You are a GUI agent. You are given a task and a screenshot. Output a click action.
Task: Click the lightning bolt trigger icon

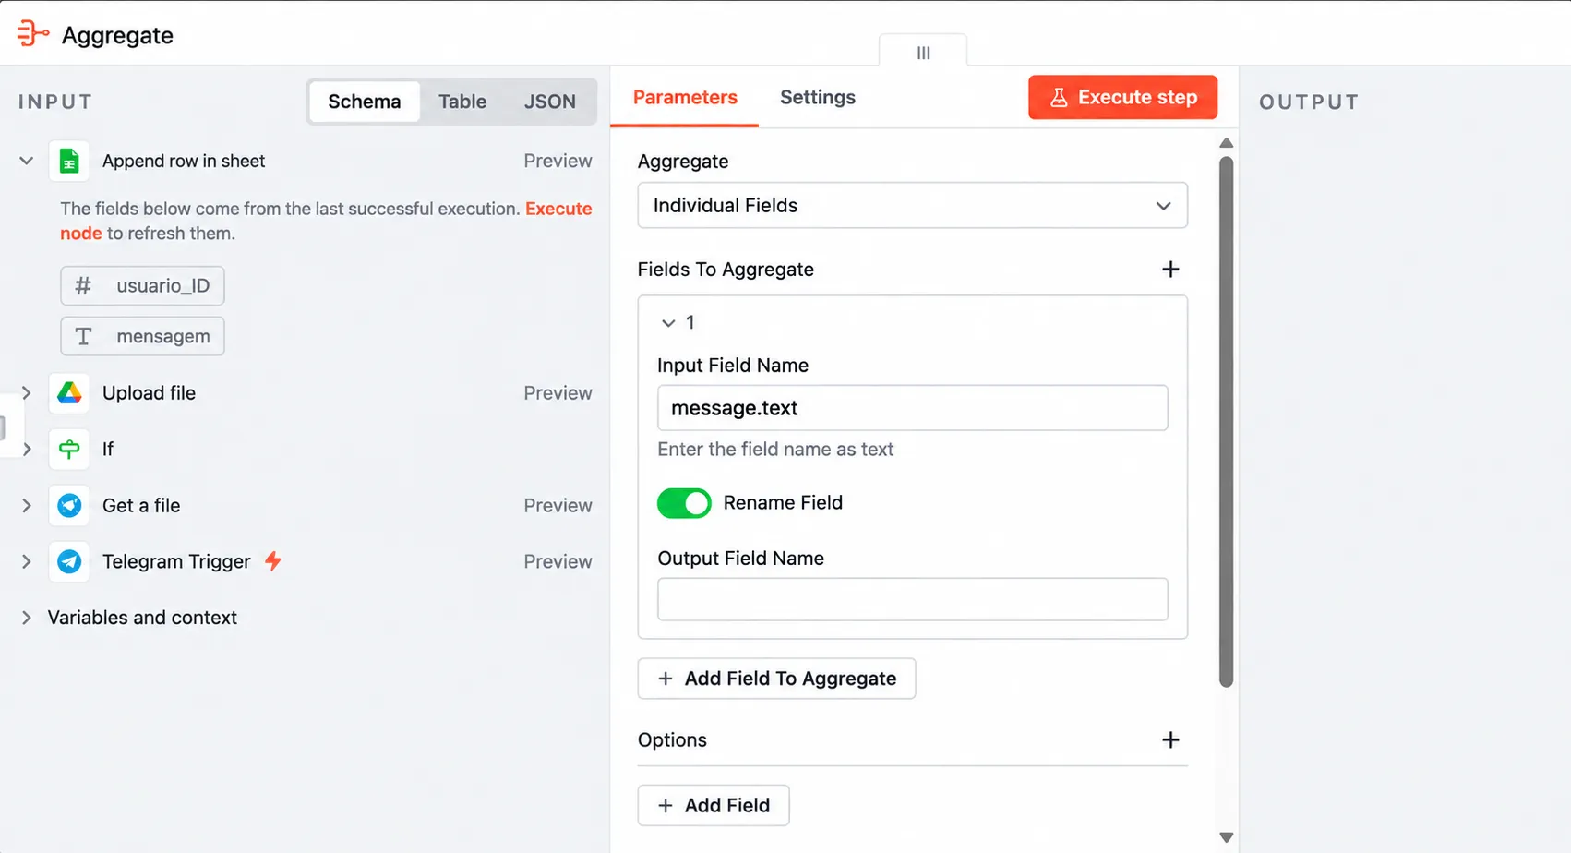click(273, 560)
